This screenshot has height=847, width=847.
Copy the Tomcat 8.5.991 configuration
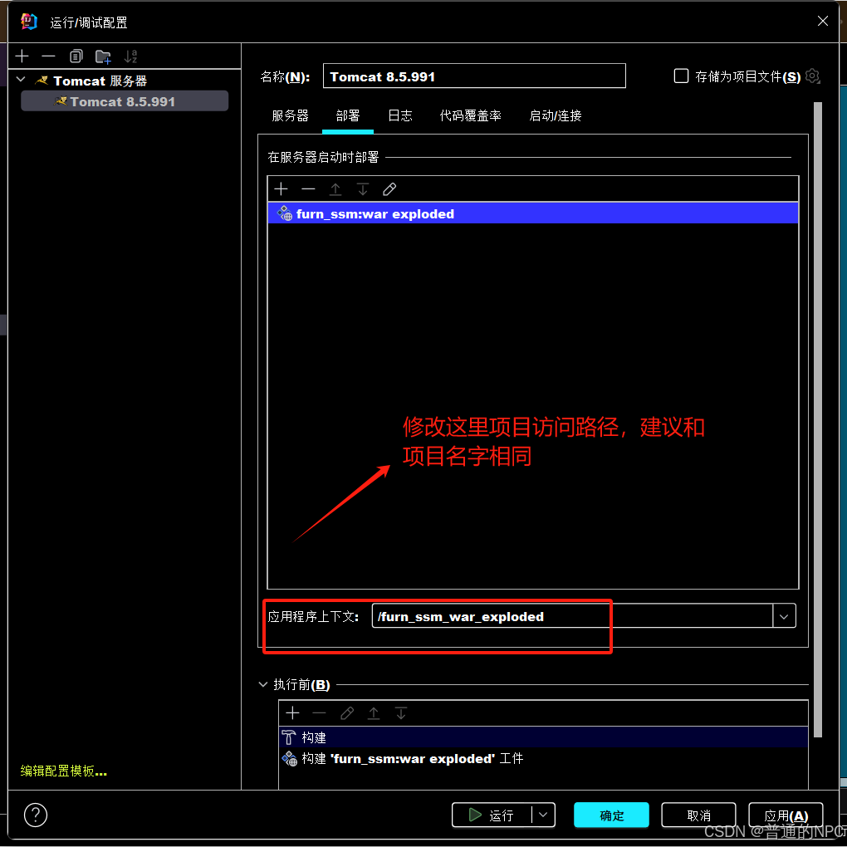pyautogui.click(x=76, y=56)
